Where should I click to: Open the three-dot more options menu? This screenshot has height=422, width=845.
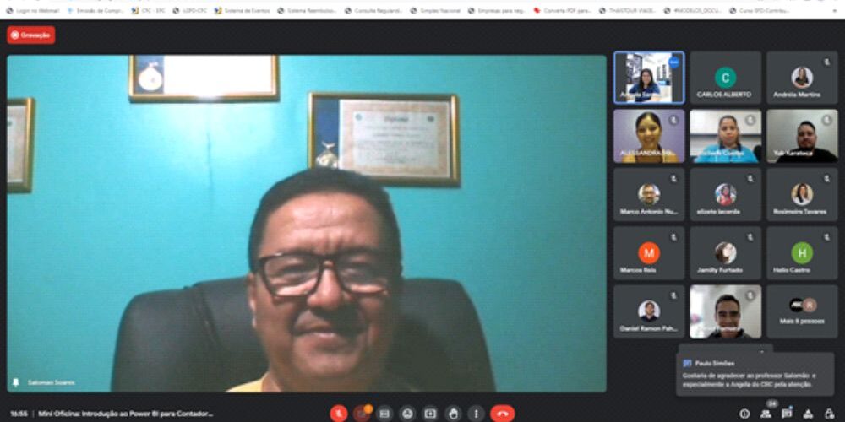tap(477, 414)
